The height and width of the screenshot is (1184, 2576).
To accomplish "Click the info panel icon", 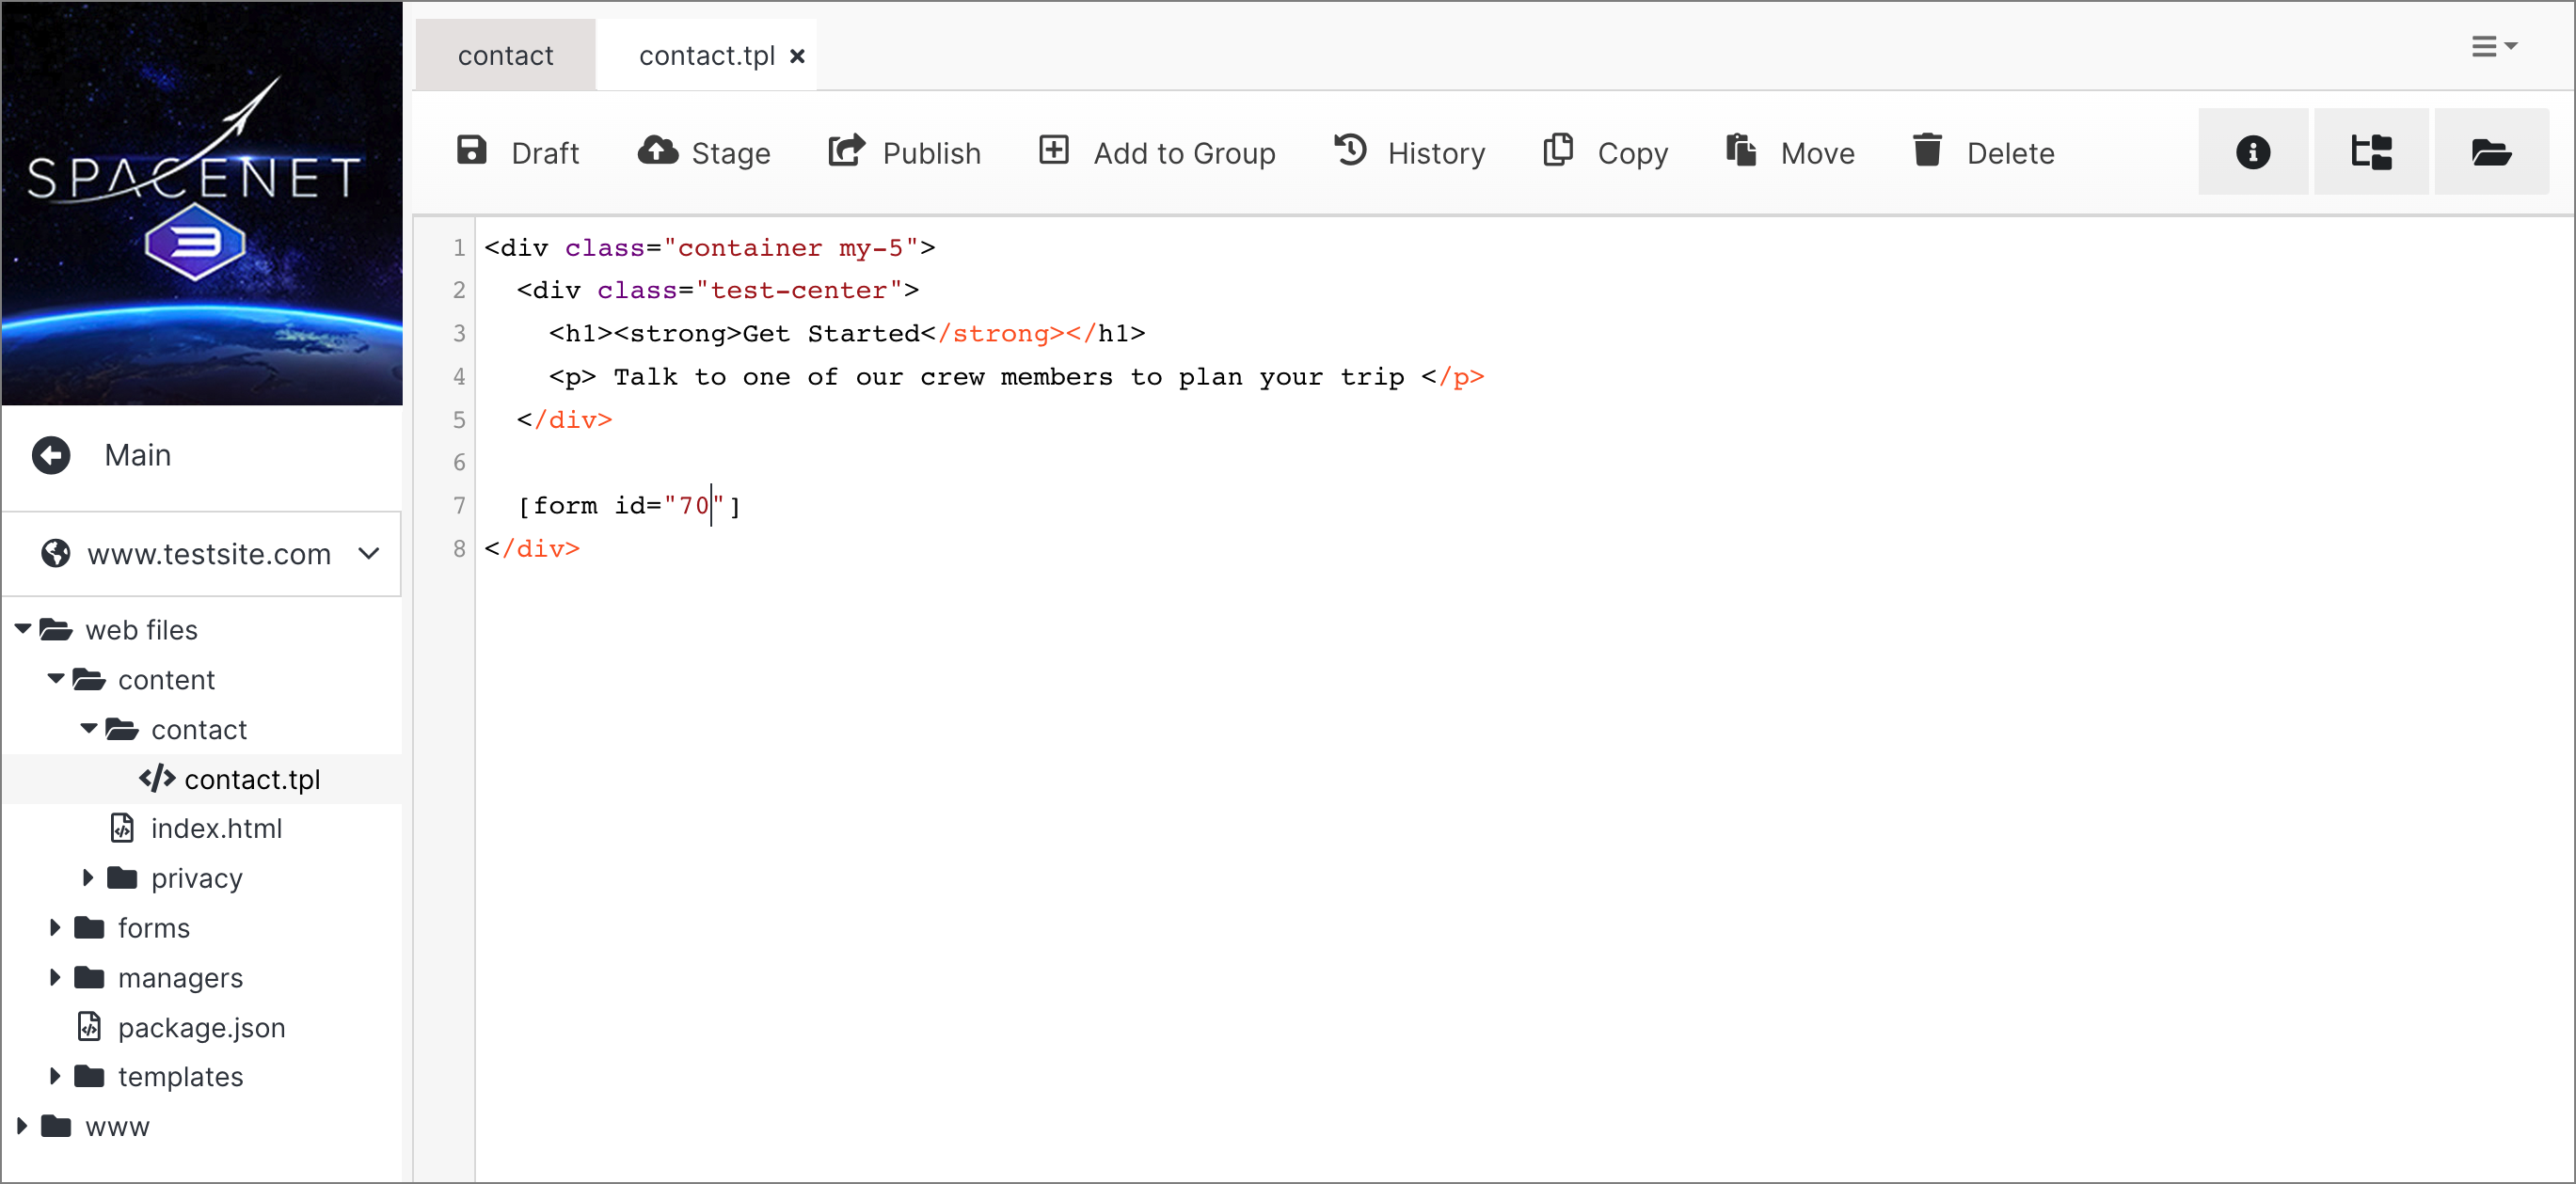I will pos(2252,152).
